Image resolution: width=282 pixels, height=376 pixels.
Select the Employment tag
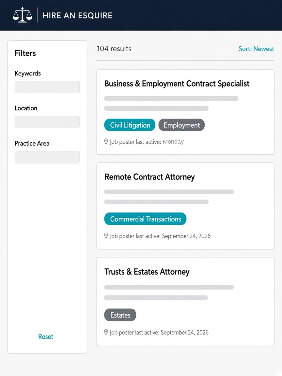(x=181, y=125)
